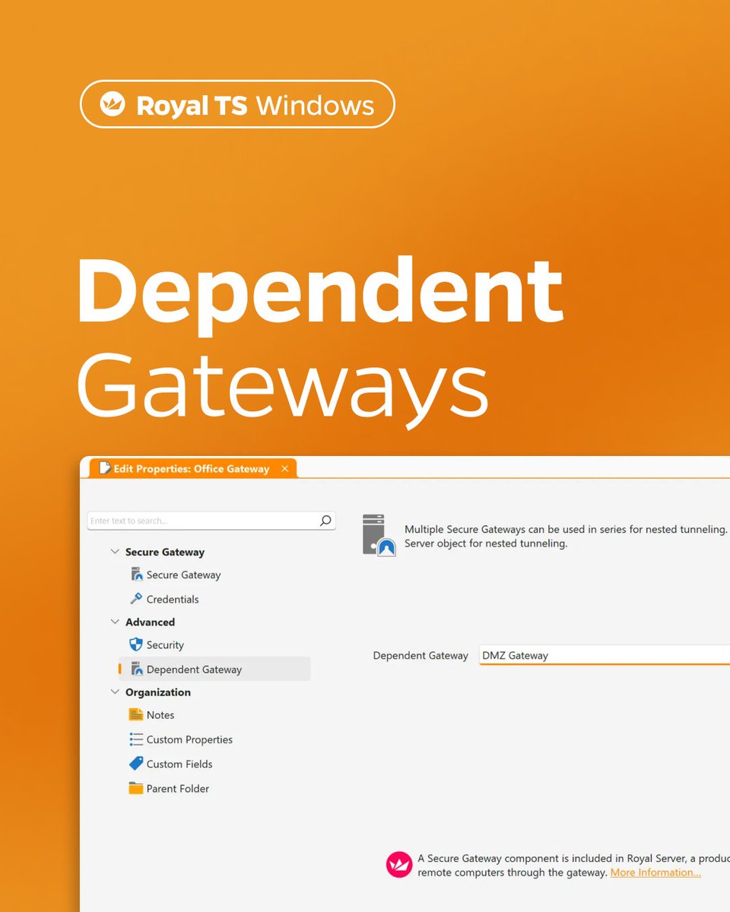Click the Royal TS Windows badge
Screen dimensions: 730x912
(237, 104)
